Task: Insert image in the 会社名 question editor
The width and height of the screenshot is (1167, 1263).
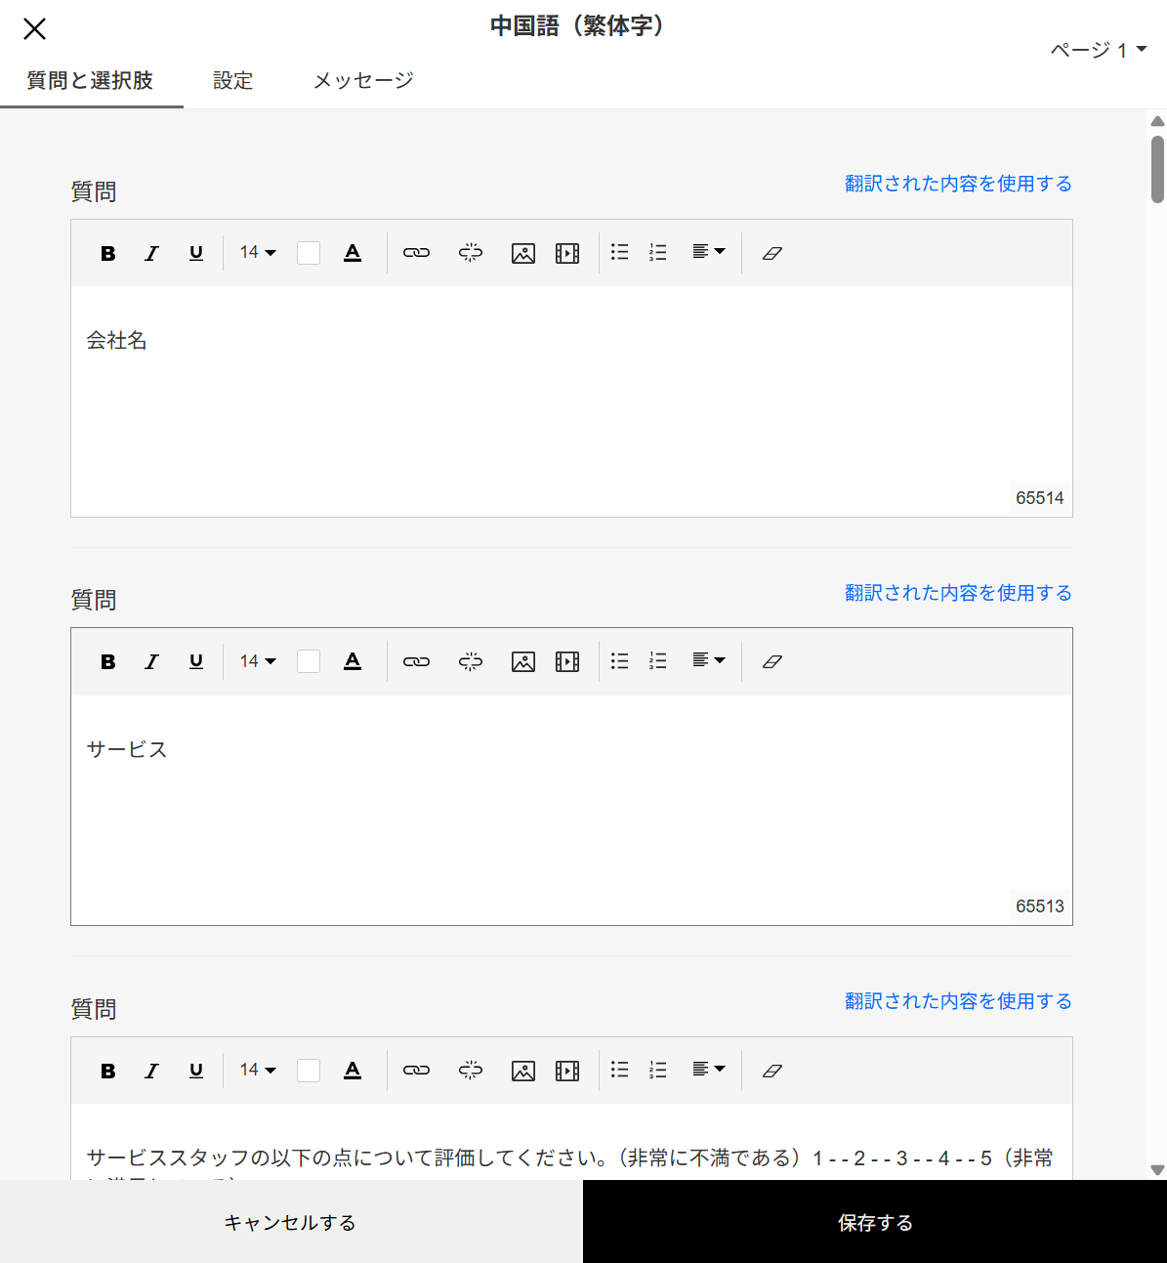Action: click(523, 253)
